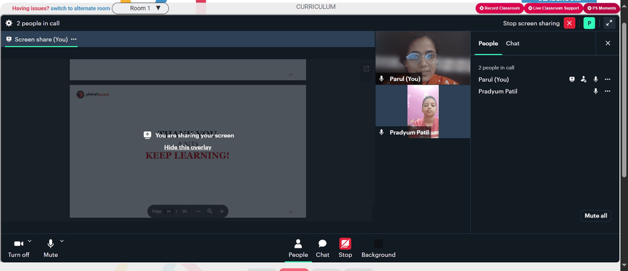Switch to the Chat tab in sidebar
628x271 pixels.
512,43
